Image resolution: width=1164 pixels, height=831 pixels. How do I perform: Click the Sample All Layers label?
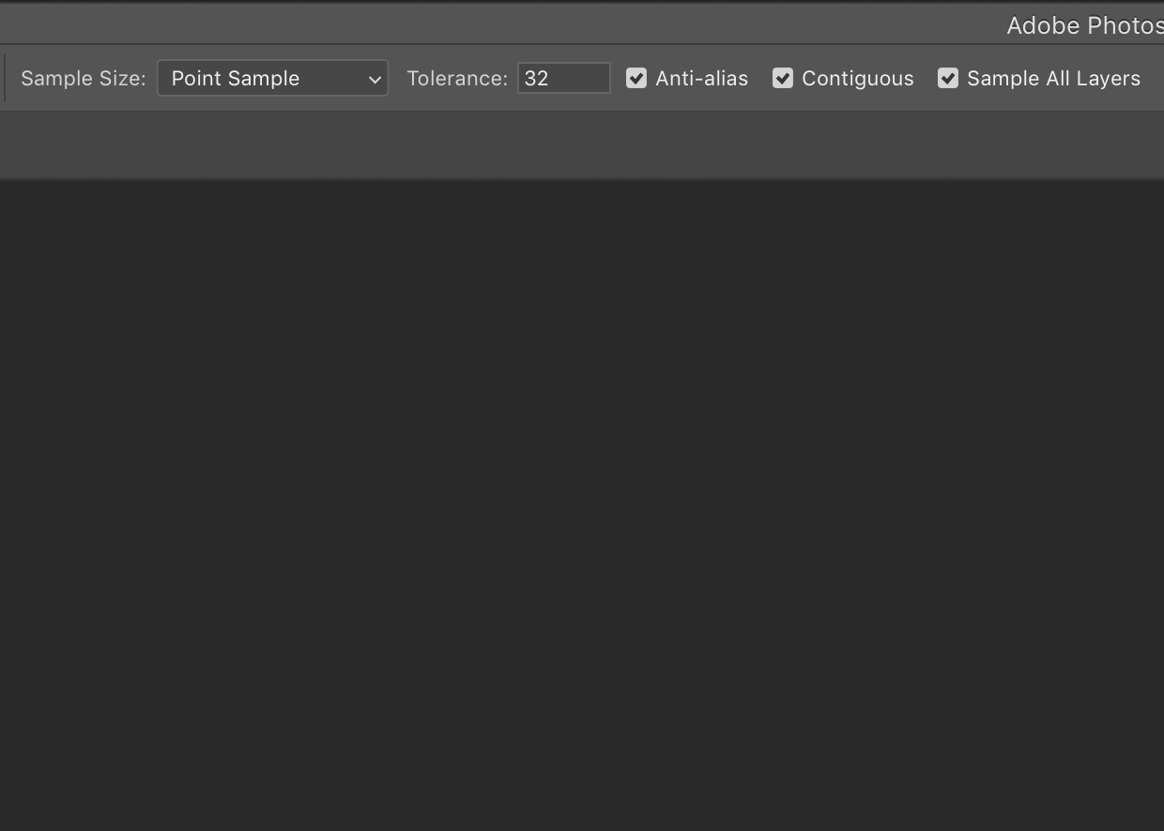[x=1051, y=78]
